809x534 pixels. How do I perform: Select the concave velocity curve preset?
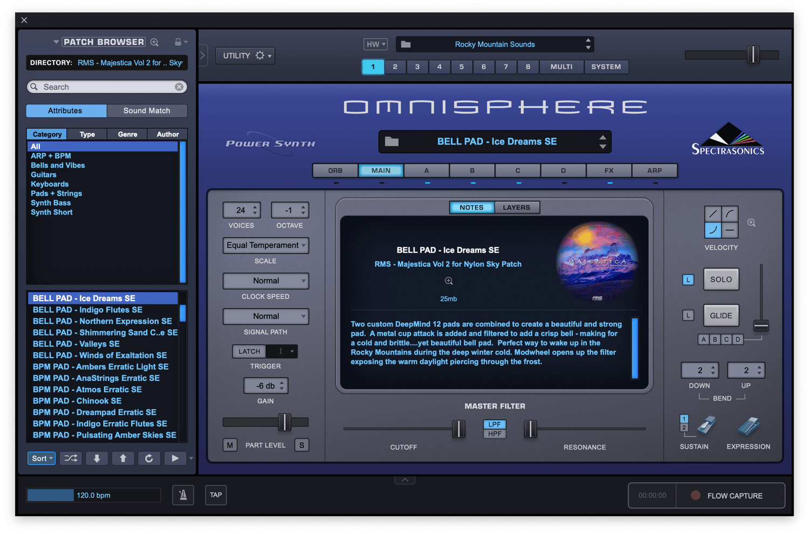[x=713, y=230]
